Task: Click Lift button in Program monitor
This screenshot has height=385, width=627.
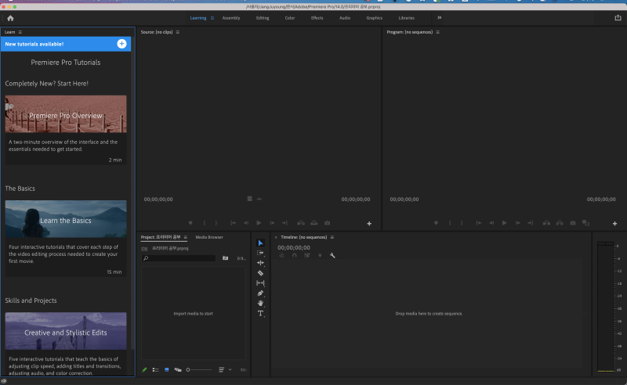Action: [546, 223]
